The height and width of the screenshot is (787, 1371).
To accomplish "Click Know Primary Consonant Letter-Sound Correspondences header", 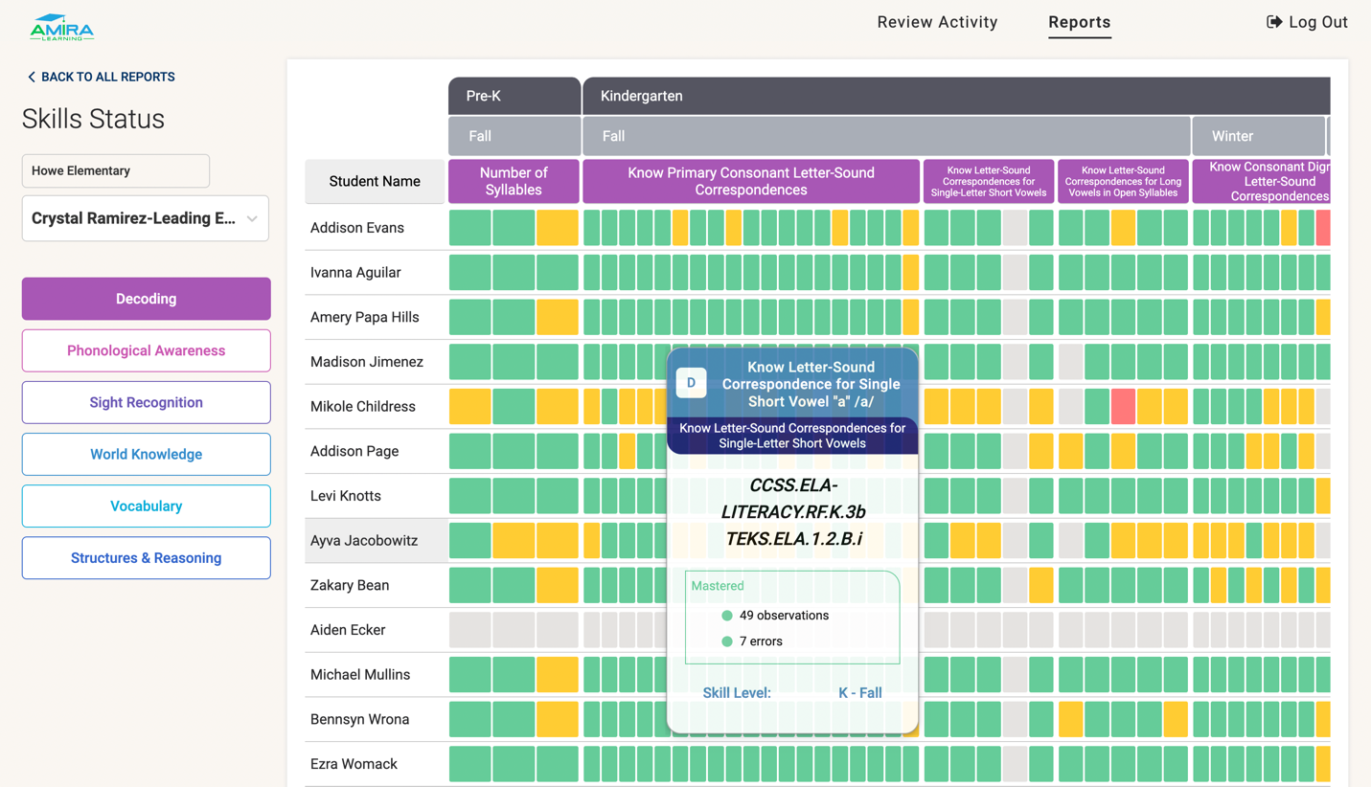I will pos(751,181).
